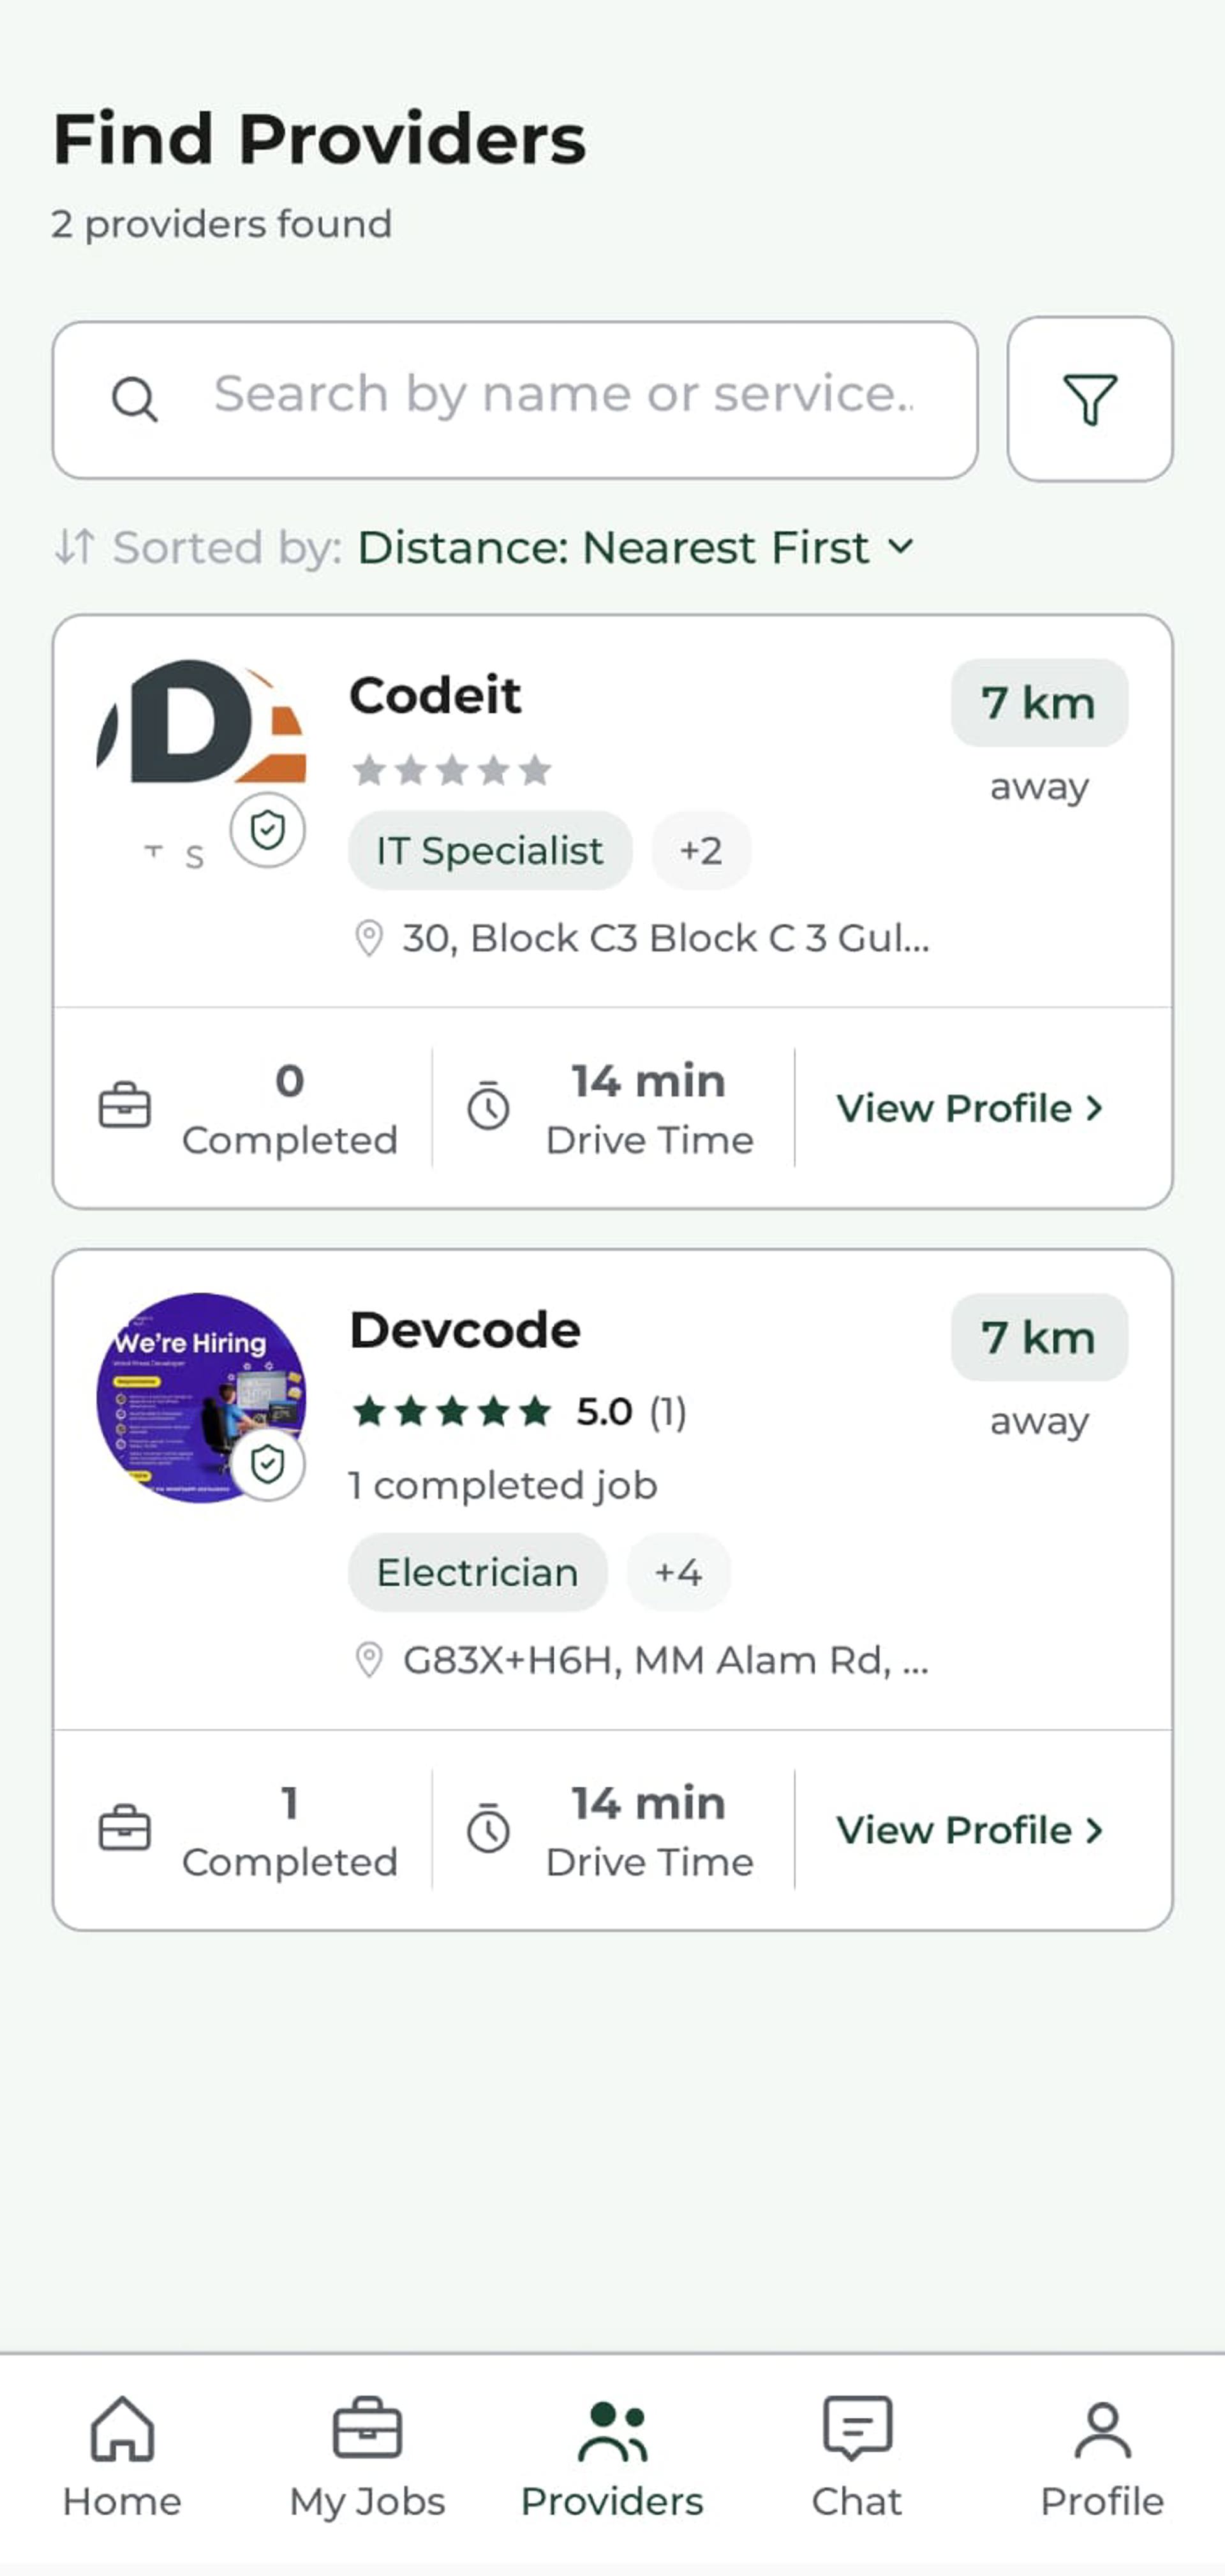Select the IT Specialist tag
The width and height of the screenshot is (1225, 2576).
(x=490, y=850)
